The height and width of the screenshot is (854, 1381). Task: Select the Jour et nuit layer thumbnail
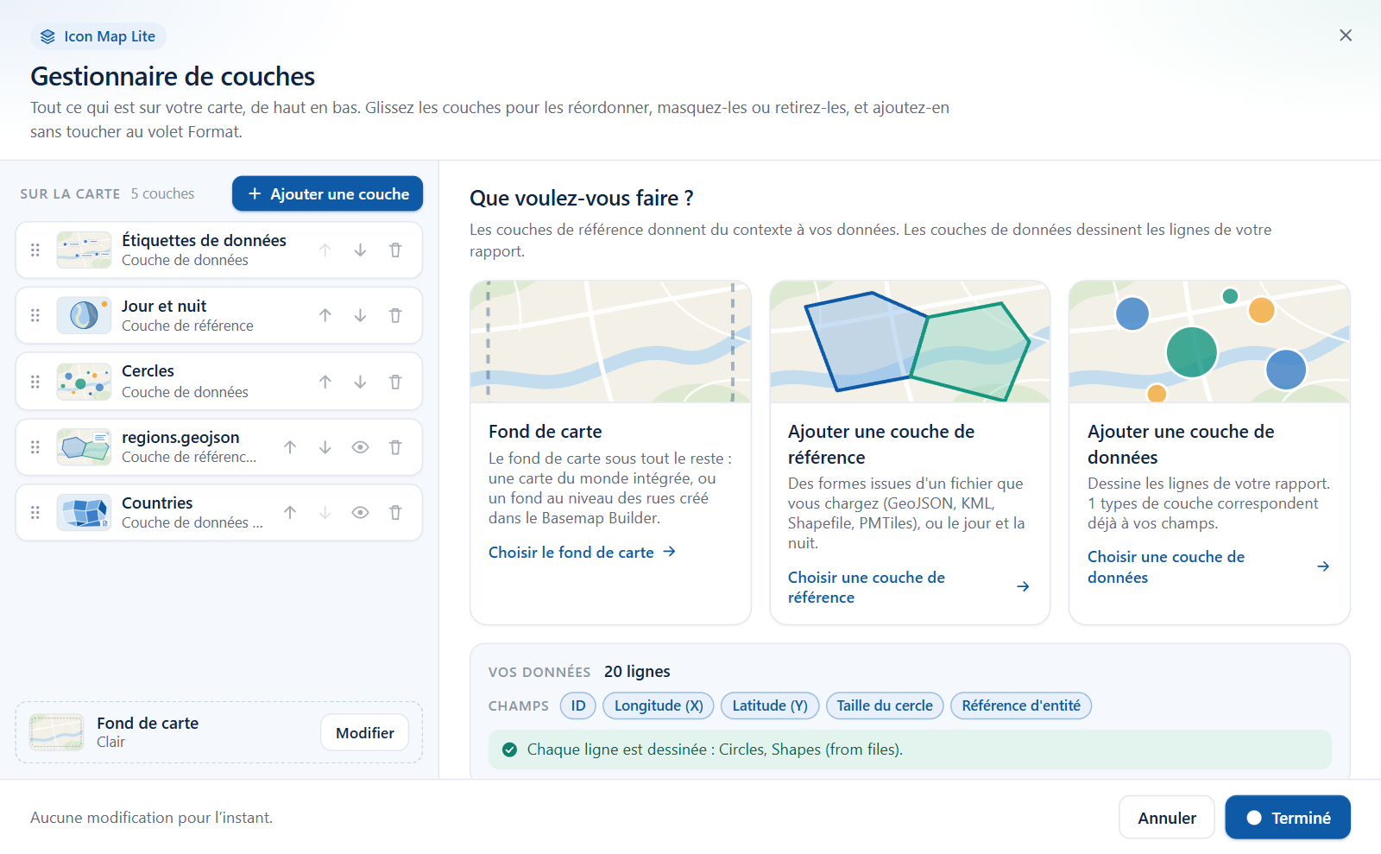pyautogui.click(x=84, y=315)
